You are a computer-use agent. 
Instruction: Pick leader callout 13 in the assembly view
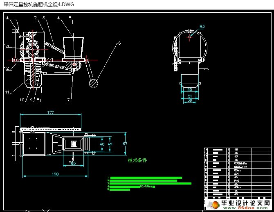[7, 46]
